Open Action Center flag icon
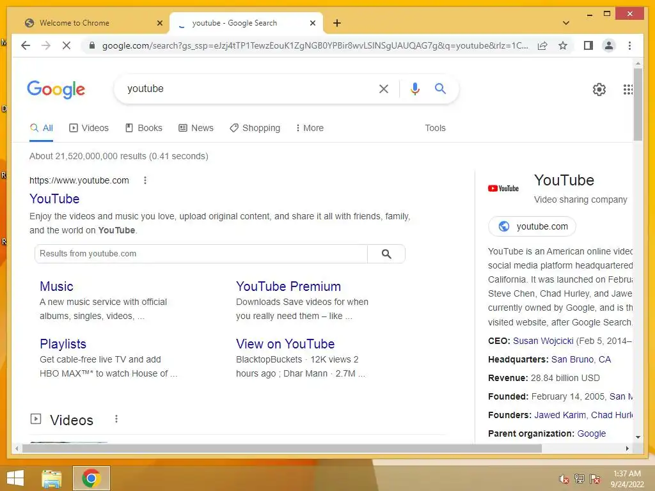 [x=595, y=479]
